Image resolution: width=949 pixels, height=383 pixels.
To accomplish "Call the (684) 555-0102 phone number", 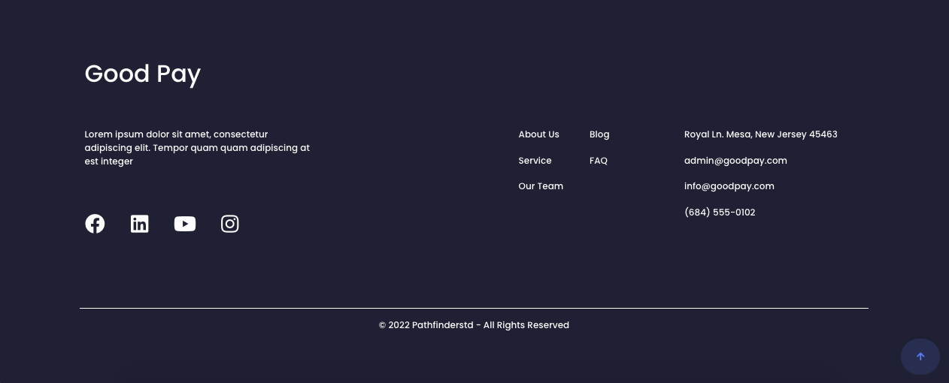I will pos(720,213).
